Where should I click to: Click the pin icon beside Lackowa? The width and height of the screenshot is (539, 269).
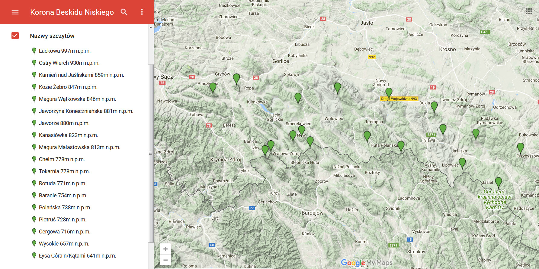[34, 51]
